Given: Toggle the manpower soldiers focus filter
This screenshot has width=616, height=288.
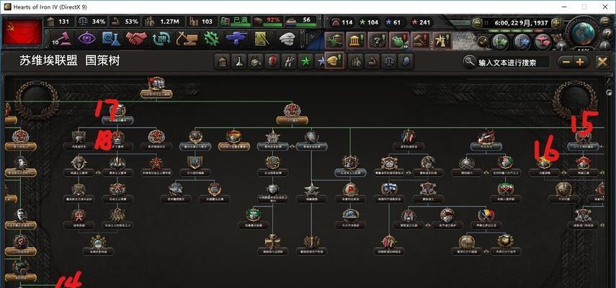Looking at the screenshot, I should coord(357,62).
